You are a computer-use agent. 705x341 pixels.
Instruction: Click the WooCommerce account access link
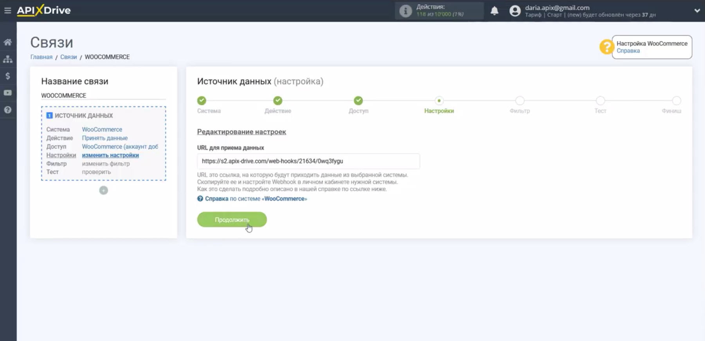[x=120, y=147]
